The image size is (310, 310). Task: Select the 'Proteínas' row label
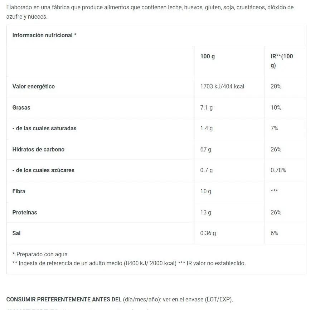coord(25,212)
